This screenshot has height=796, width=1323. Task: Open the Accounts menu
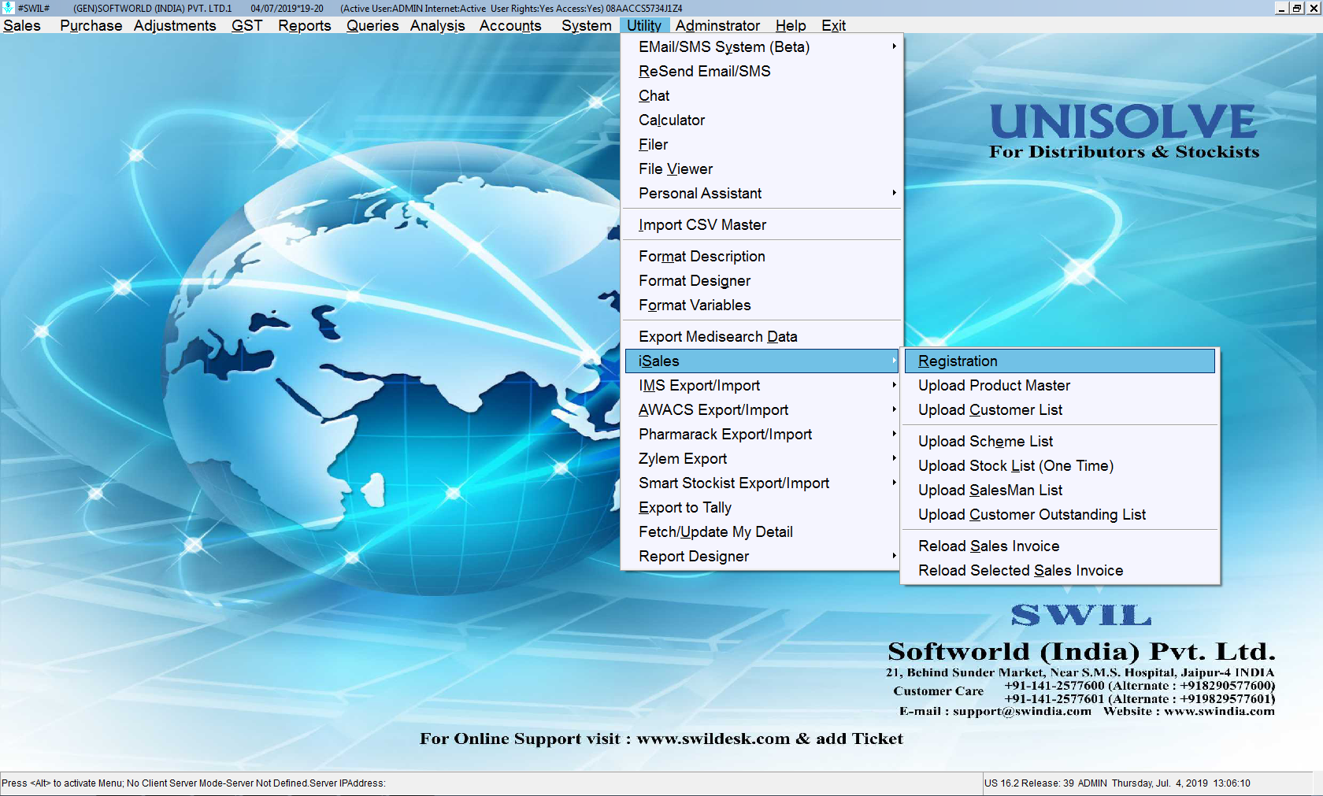(510, 25)
